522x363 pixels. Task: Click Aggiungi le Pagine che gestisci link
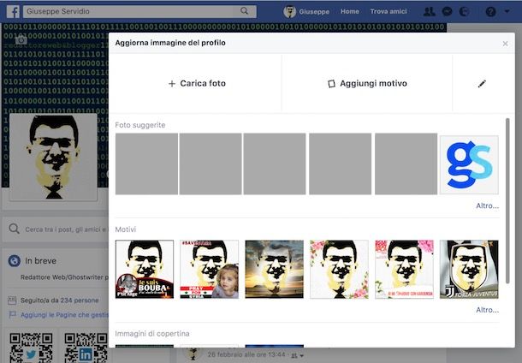click(x=64, y=315)
